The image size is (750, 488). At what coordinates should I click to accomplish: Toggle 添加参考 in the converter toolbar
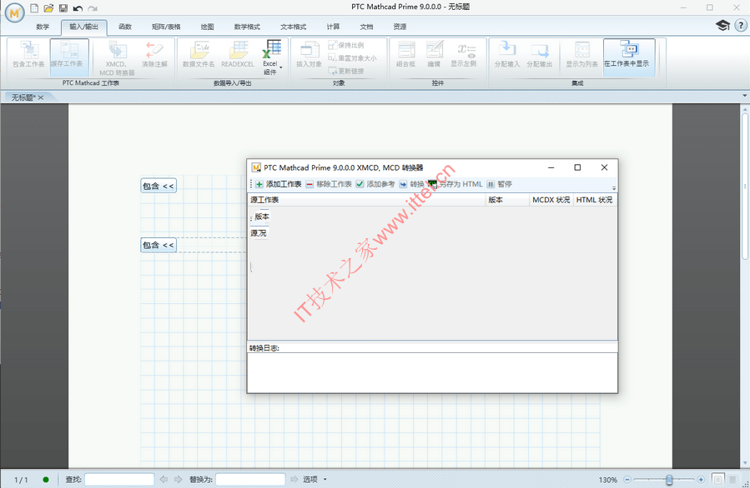(375, 184)
